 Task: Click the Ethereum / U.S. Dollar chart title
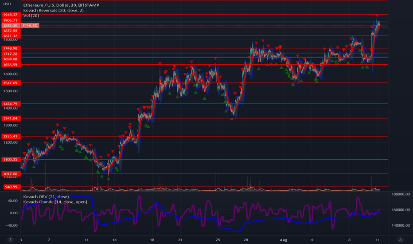pyautogui.click(x=61, y=5)
